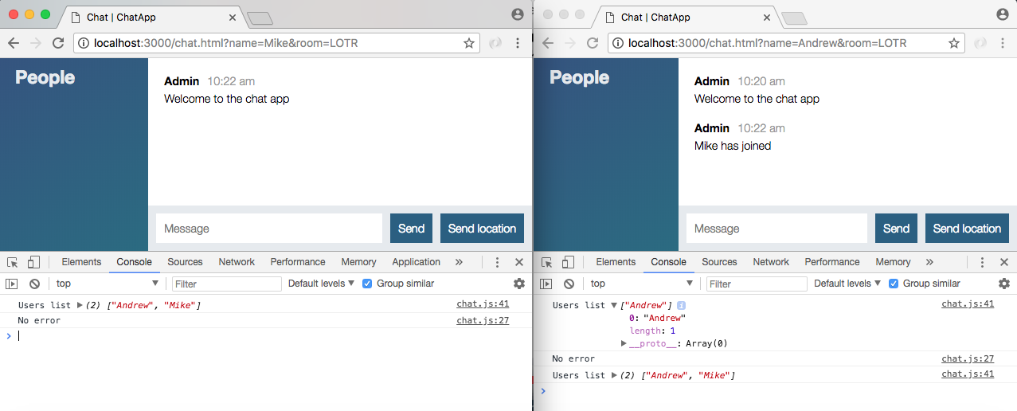Click the "Mike has joined" message in Andrew's chat
Image resolution: width=1017 pixels, height=411 pixels.
(733, 146)
